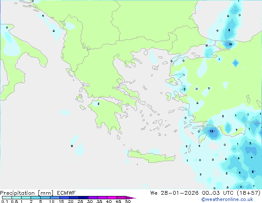Click the legend label "50"
The image size is (262, 203).
point(128,201)
